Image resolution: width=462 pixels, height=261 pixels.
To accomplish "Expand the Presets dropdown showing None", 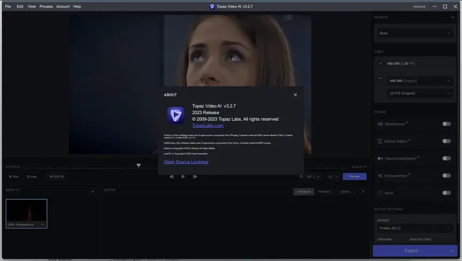I will [x=415, y=33].
